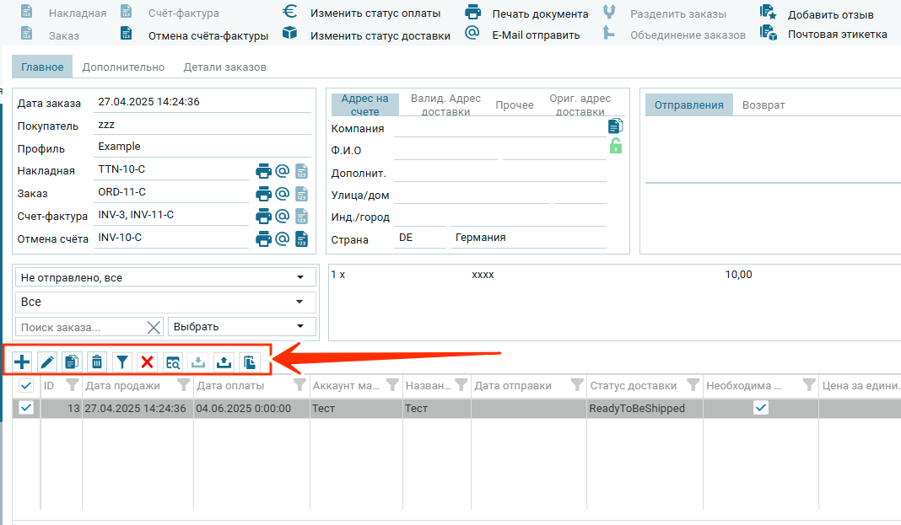Click the trash bin delete icon
Screen dimensions: 901x525
click(97, 362)
